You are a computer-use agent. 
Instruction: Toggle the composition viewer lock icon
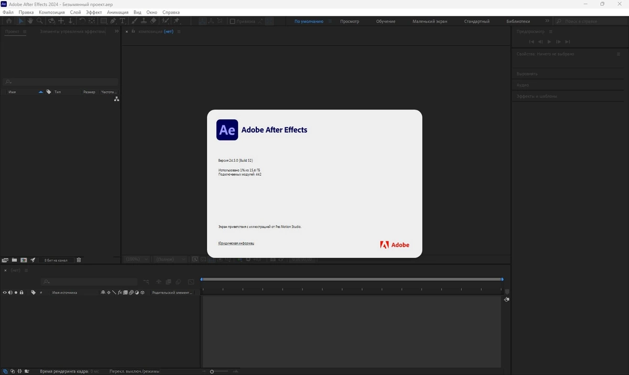133,31
